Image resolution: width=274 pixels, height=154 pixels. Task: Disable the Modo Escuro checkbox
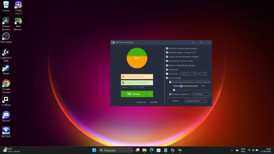click(x=167, y=70)
